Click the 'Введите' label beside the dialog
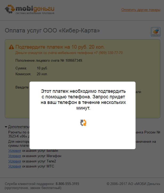The width and height of the screenshot is (164, 193). click(22, 87)
